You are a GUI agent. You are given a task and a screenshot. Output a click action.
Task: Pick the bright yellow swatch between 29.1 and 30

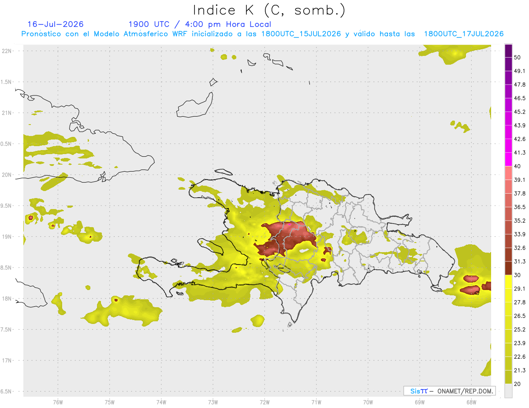508,282
